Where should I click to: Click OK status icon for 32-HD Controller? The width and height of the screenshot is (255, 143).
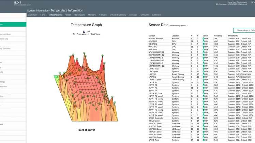pos(204,118)
